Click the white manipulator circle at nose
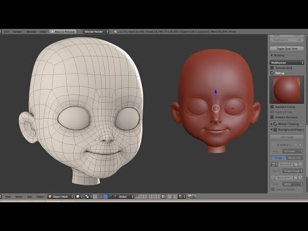The image size is (308, 231). [216, 108]
